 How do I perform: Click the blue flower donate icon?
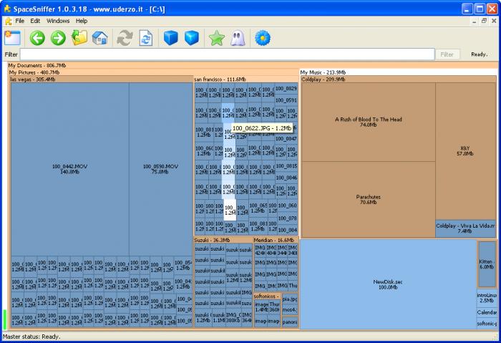tap(263, 38)
